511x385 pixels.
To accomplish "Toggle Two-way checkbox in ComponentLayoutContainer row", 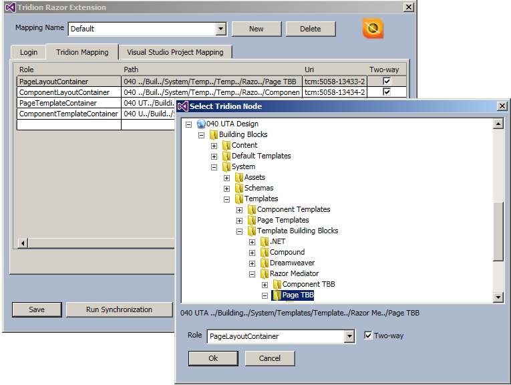I will 387,92.
